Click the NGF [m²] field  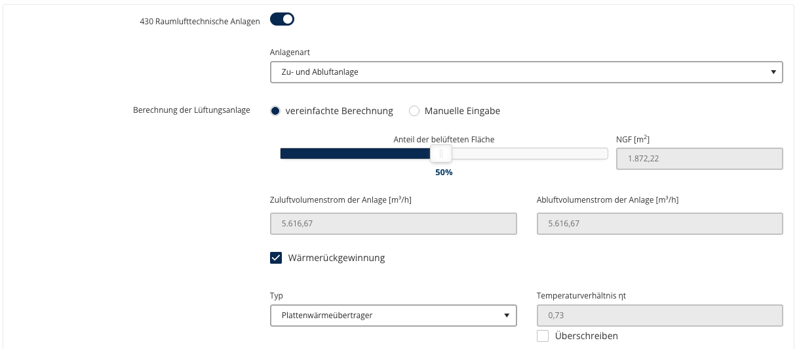699,159
